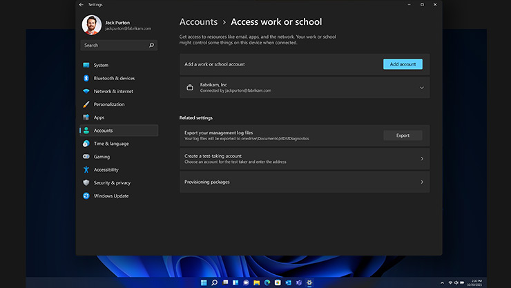This screenshot has height=288, width=511.
Task: Open Time & language settings
Action: pyautogui.click(x=111, y=144)
